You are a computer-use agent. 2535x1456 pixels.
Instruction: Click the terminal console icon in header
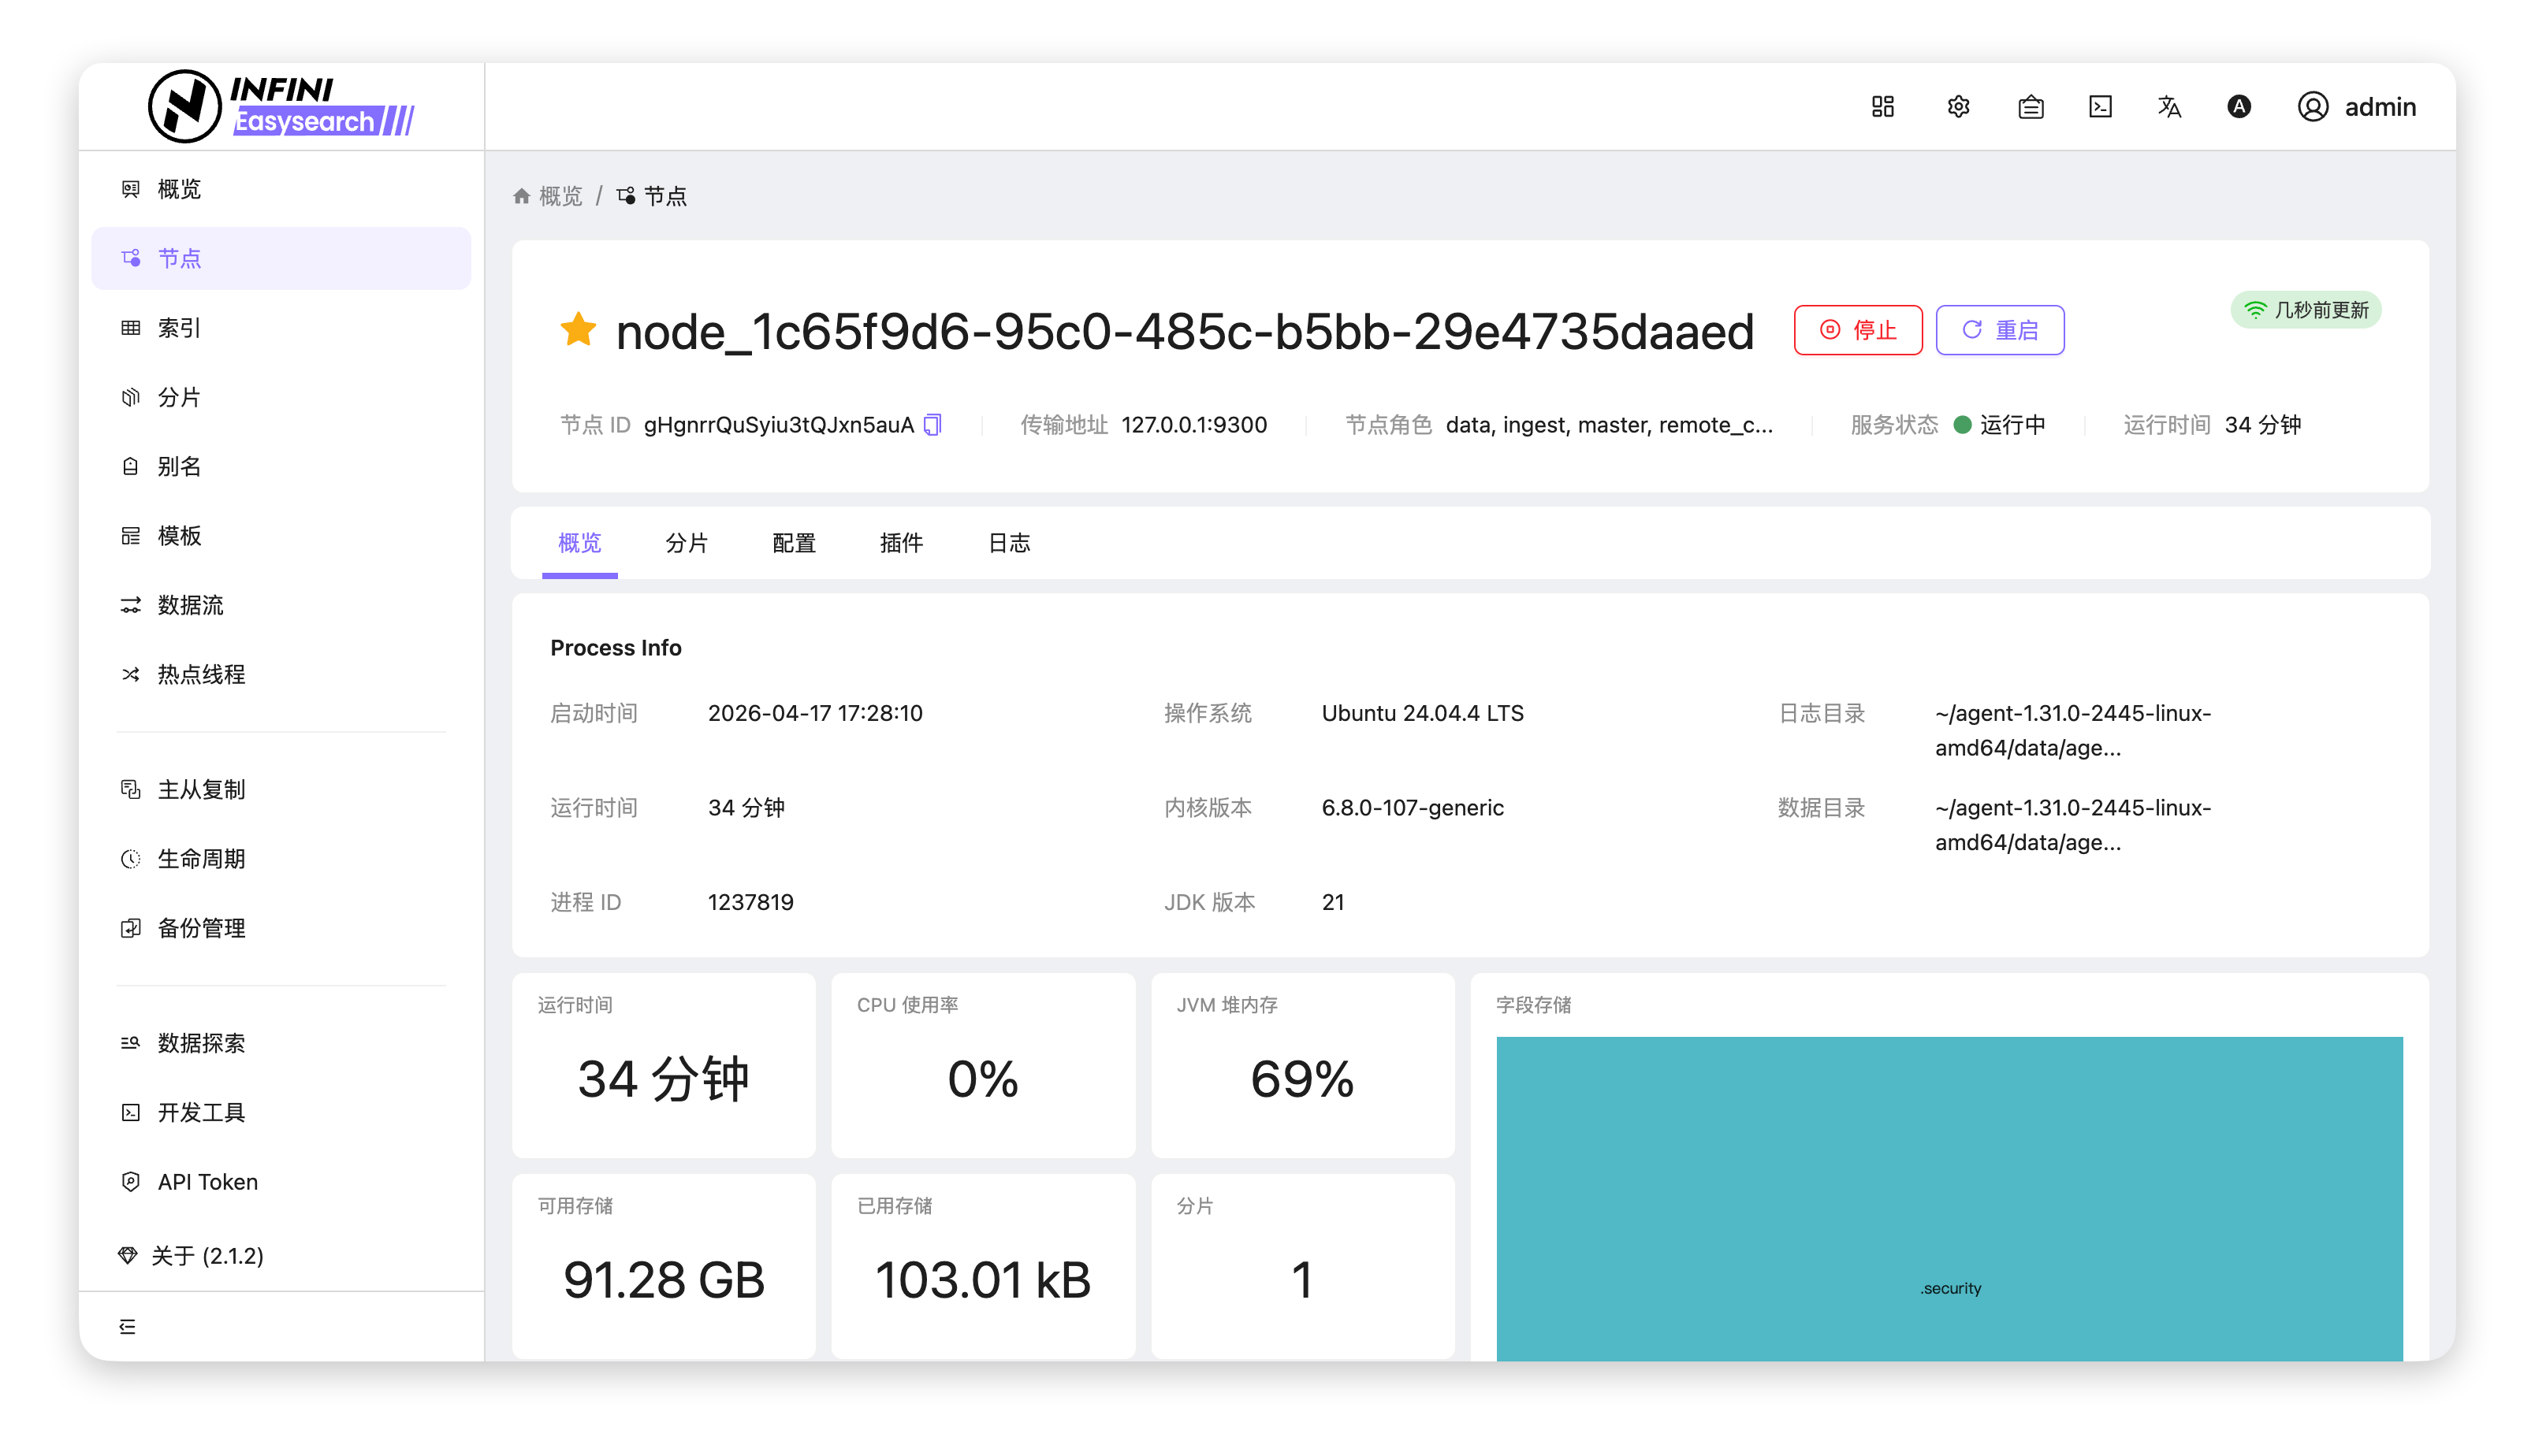pyautogui.click(x=2100, y=107)
